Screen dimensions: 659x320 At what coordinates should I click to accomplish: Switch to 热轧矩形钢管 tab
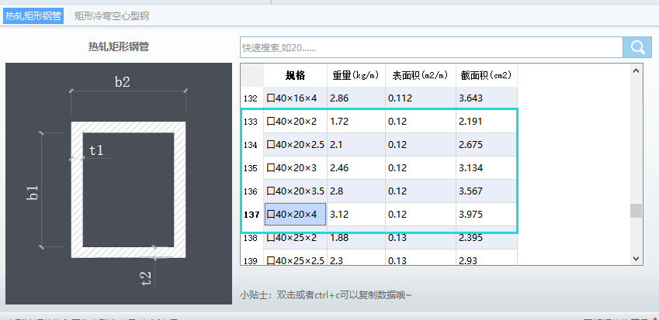(33, 16)
